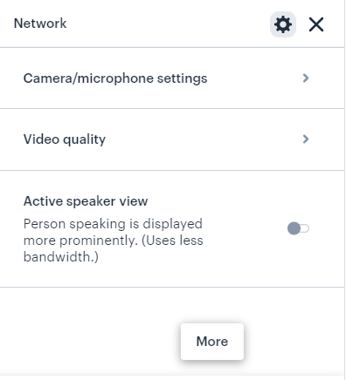
Task: Select the Video quality row label
Action: [x=65, y=139]
